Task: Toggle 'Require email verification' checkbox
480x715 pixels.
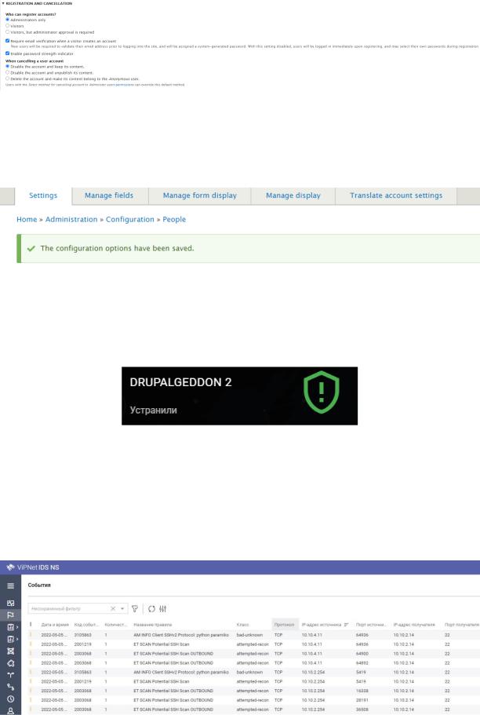Action: [x=7, y=41]
